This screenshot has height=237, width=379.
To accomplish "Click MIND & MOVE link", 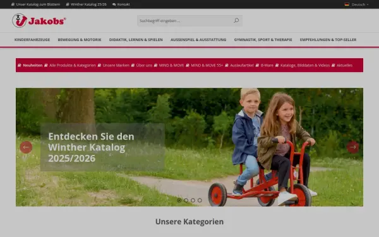I will [x=171, y=65].
